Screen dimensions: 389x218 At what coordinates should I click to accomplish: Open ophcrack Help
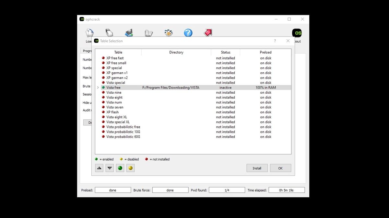[188, 32]
